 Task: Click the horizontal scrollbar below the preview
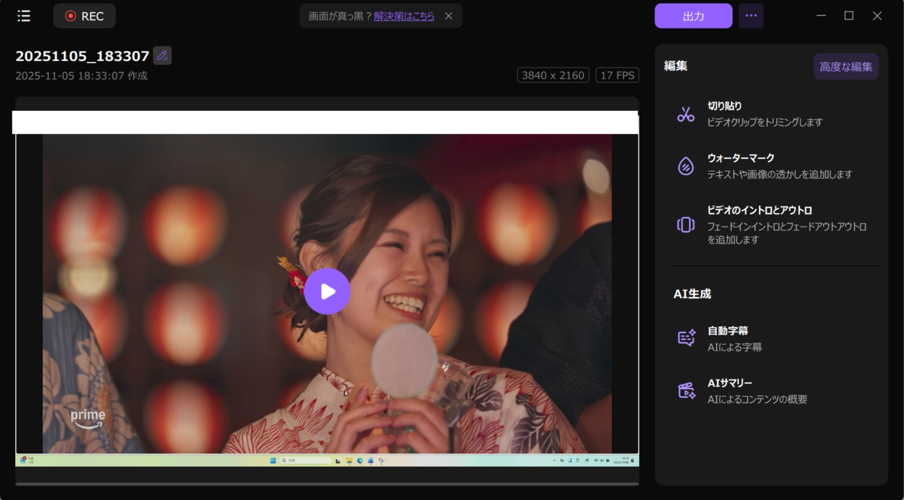click(325, 484)
